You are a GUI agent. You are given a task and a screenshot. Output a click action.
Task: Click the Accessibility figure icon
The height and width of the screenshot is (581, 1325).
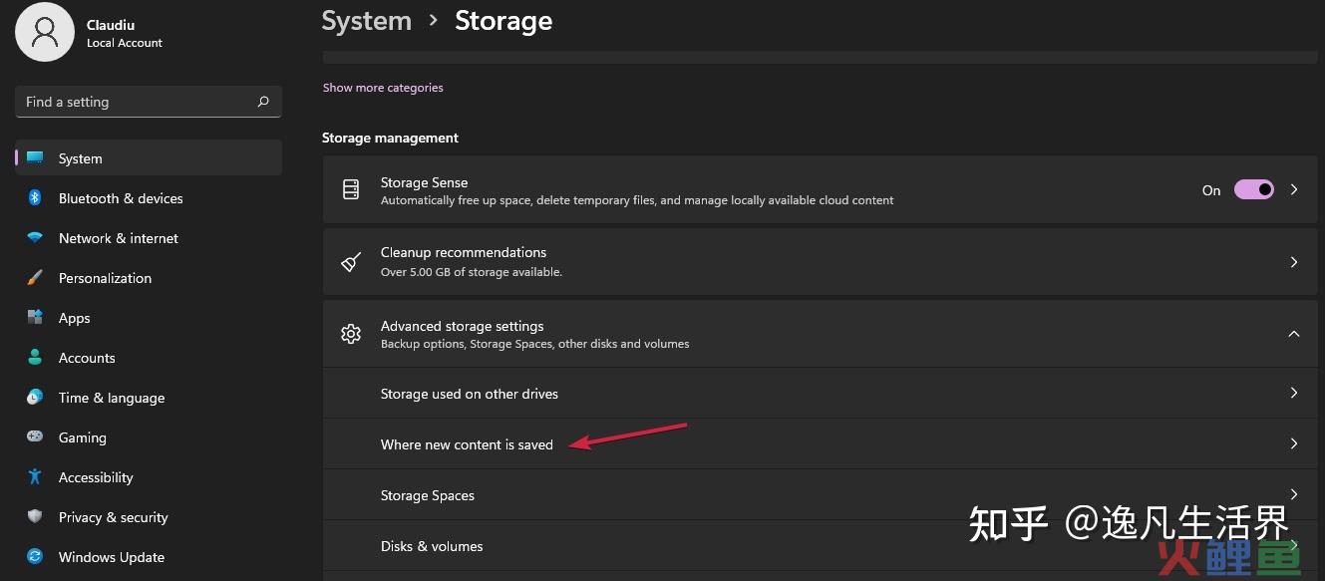[x=35, y=477]
